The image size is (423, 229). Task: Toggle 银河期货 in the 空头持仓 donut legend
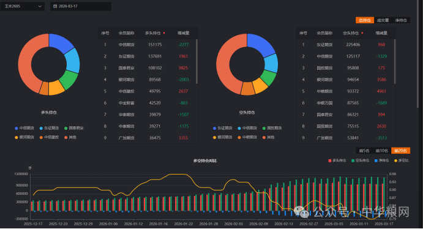point(223,137)
